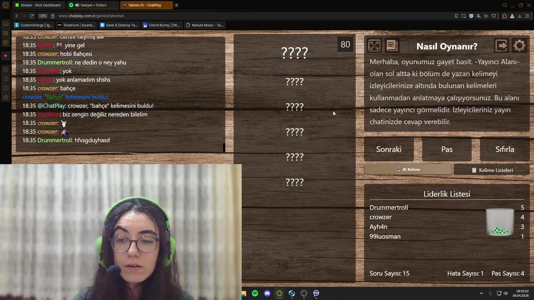The height and width of the screenshot is (300, 534).
Task: Open the notes/document icon beside fullscreen
Action: (x=392, y=45)
